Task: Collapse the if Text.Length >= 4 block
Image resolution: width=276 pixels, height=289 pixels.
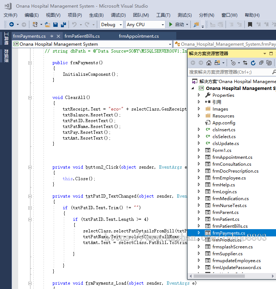Action: click(30, 219)
